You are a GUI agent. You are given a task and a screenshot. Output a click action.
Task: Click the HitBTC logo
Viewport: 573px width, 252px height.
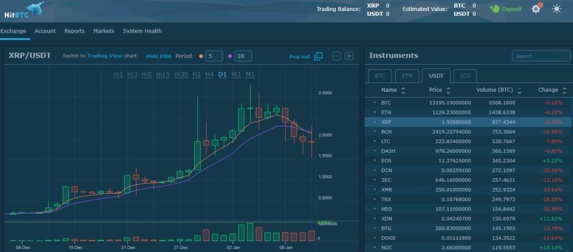click(24, 10)
